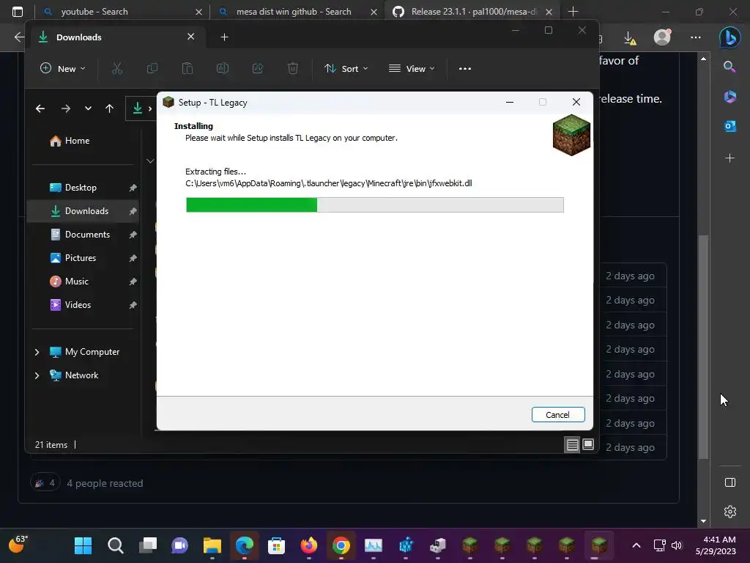Go up one folder level in File Explorer
The image size is (750, 563).
(110, 108)
